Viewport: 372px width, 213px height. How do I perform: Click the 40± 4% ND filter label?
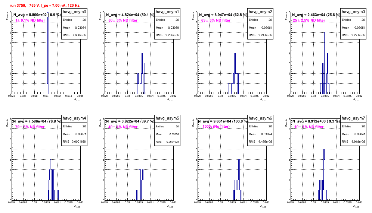tap(123, 127)
